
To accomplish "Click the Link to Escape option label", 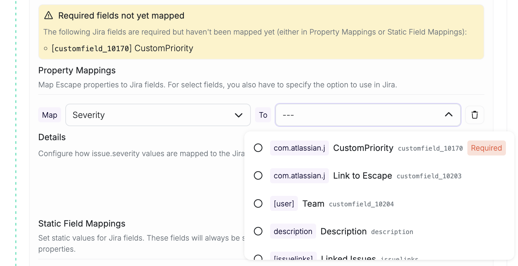I will click(x=363, y=176).
